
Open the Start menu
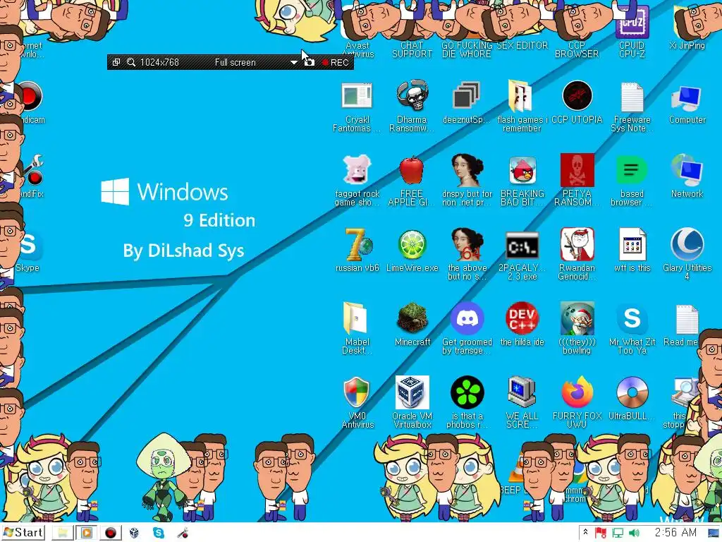coord(24,532)
